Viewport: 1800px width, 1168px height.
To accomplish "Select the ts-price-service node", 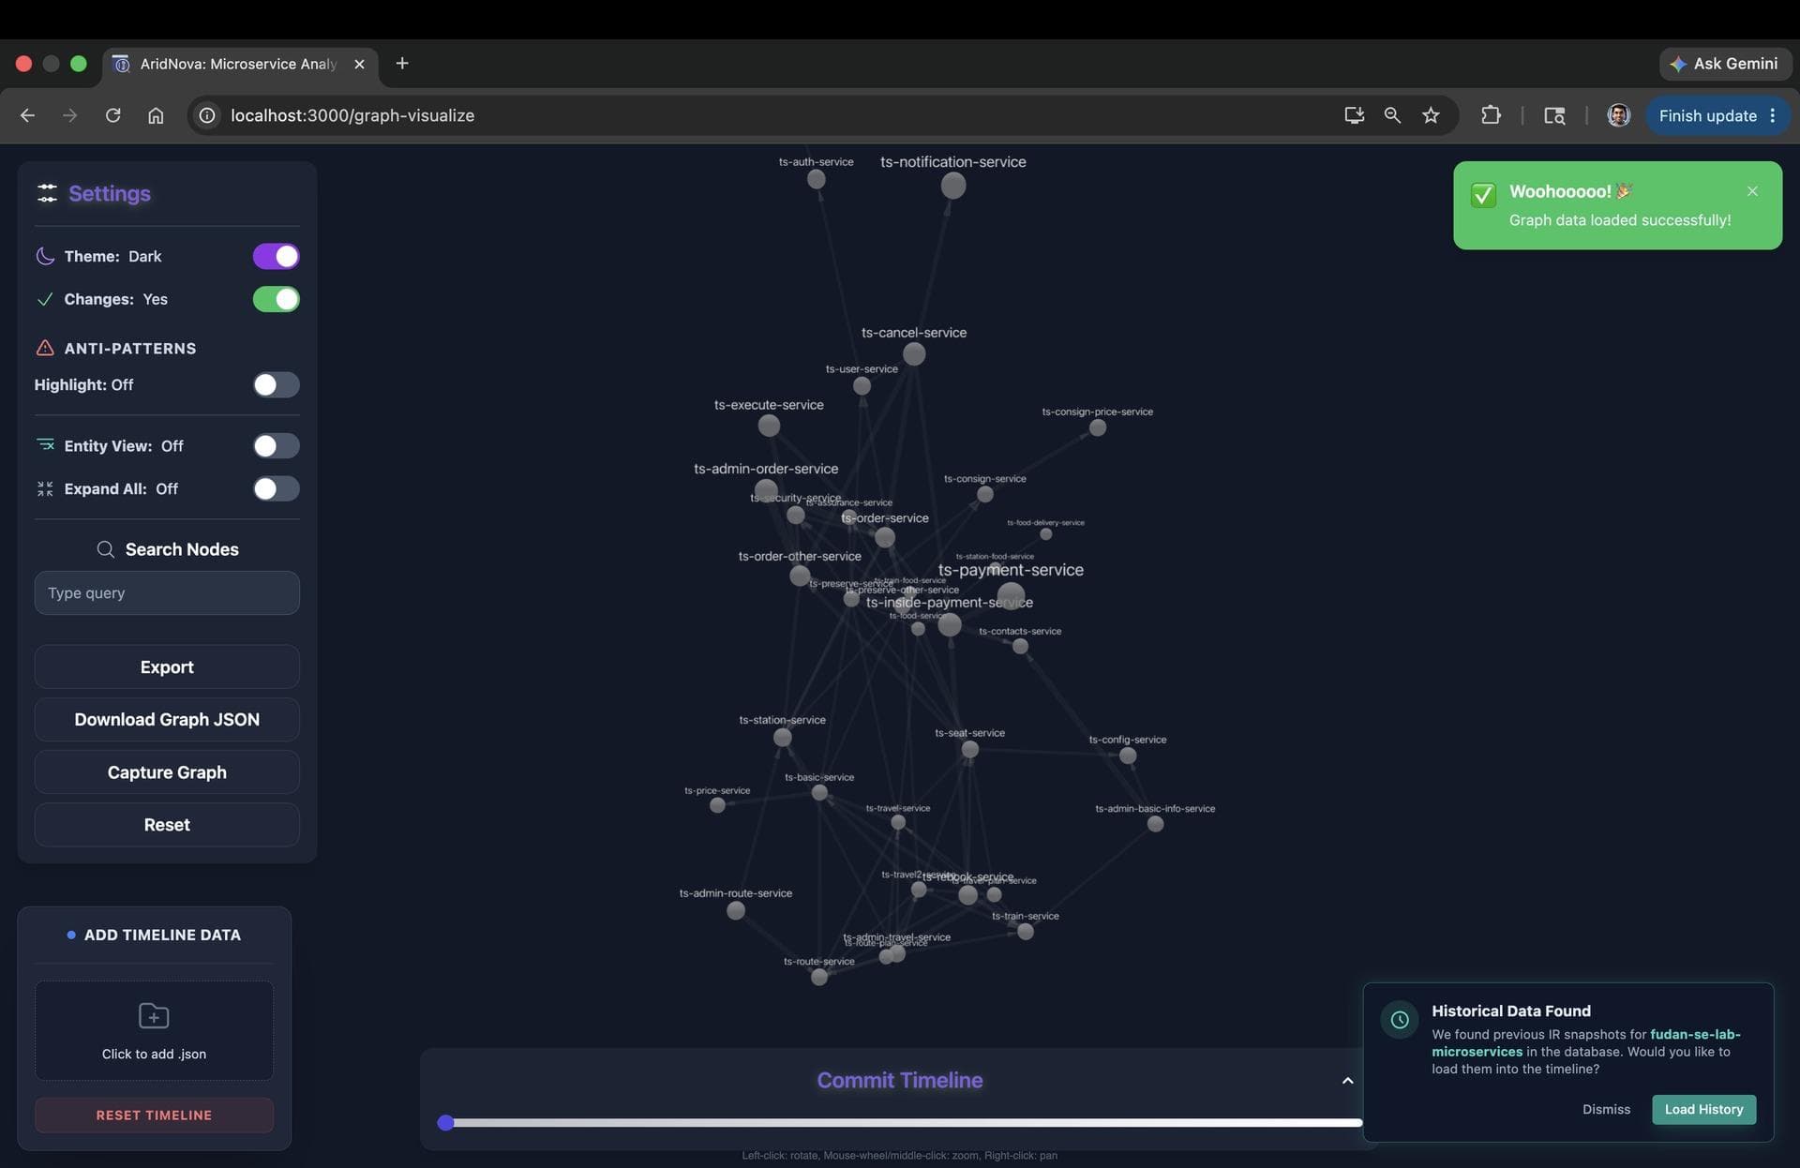I will point(717,805).
